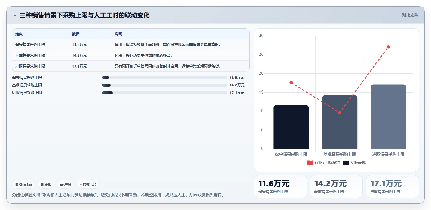This screenshot has height=210, width=431.
Task: Select table cell 进取情景采购上限
Action: tap(30, 66)
